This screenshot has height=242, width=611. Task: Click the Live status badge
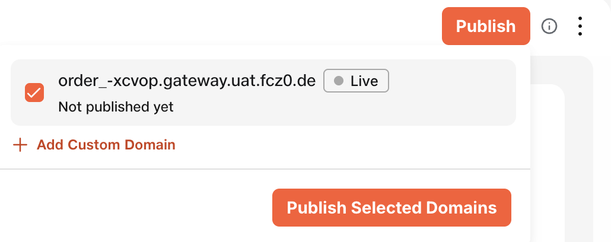tap(356, 81)
